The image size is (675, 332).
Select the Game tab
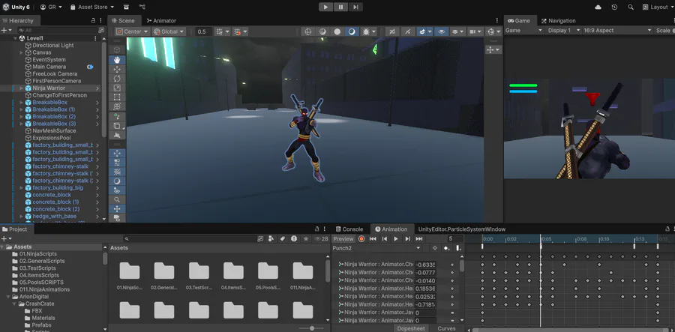pos(520,21)
